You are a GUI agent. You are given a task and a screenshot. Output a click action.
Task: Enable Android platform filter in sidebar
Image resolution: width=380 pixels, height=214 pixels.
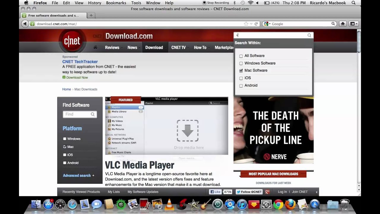65,163
